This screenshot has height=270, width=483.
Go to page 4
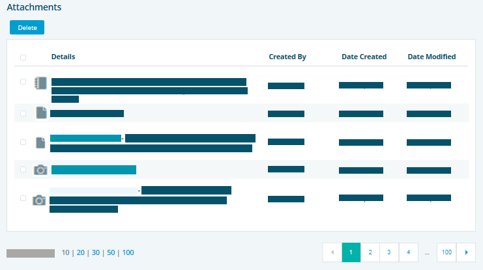(409, 252)
